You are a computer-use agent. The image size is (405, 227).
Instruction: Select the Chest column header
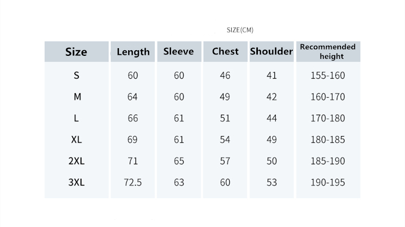225,51
